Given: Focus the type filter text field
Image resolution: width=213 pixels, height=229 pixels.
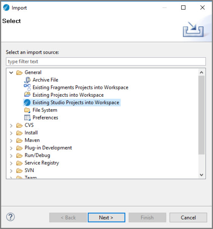Looking at the screenshot, I should (106, 62).
